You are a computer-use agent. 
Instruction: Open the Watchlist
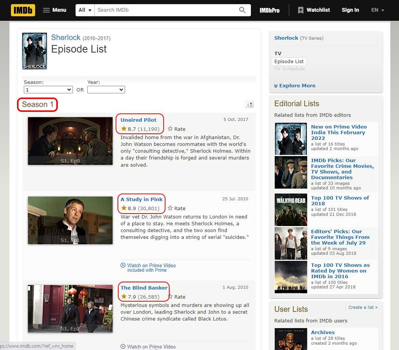(x=314, y=10)
